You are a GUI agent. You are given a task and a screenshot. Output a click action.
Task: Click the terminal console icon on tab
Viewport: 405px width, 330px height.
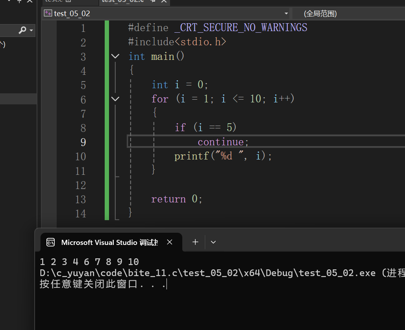tap(51, 243)
